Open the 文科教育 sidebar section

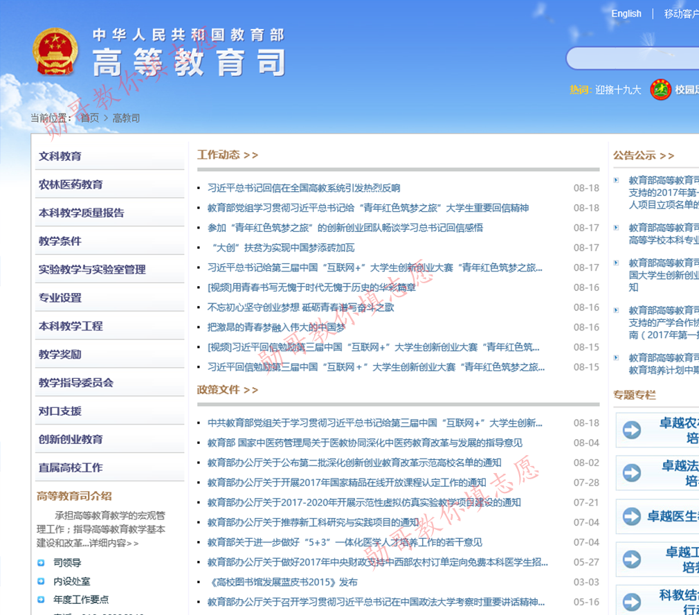(x=60, y=156)
